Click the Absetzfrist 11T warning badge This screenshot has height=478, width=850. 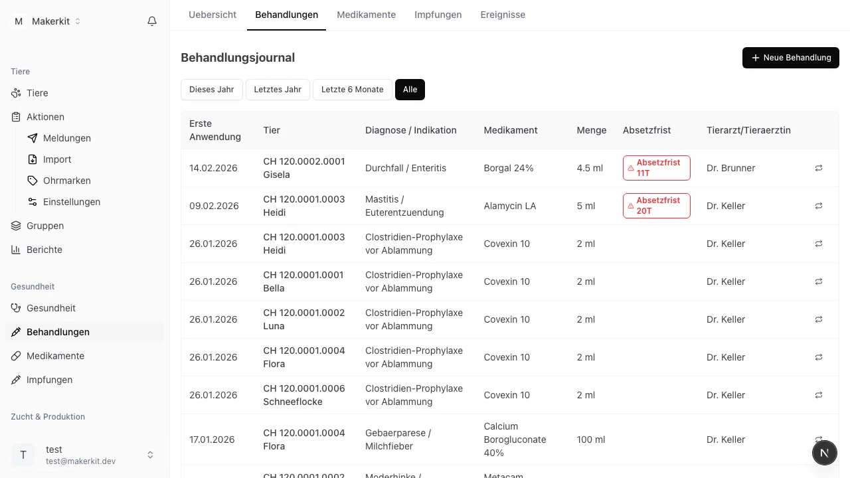(x=656, y=168)
